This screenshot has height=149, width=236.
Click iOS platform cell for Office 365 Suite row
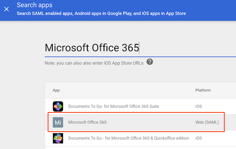tap(198, 106)
